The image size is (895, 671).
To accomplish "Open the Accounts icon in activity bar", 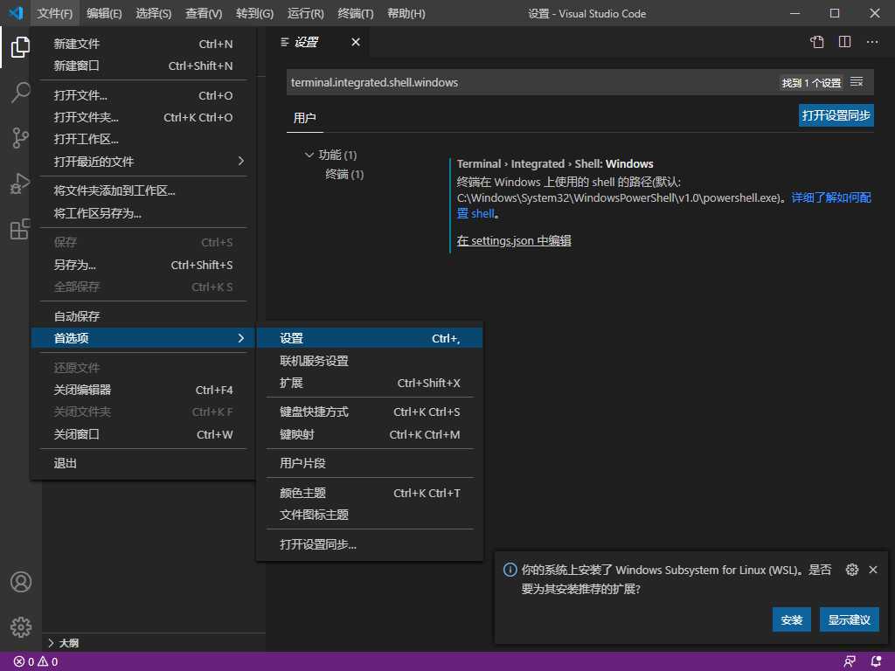I will click(x=21, y=581).
